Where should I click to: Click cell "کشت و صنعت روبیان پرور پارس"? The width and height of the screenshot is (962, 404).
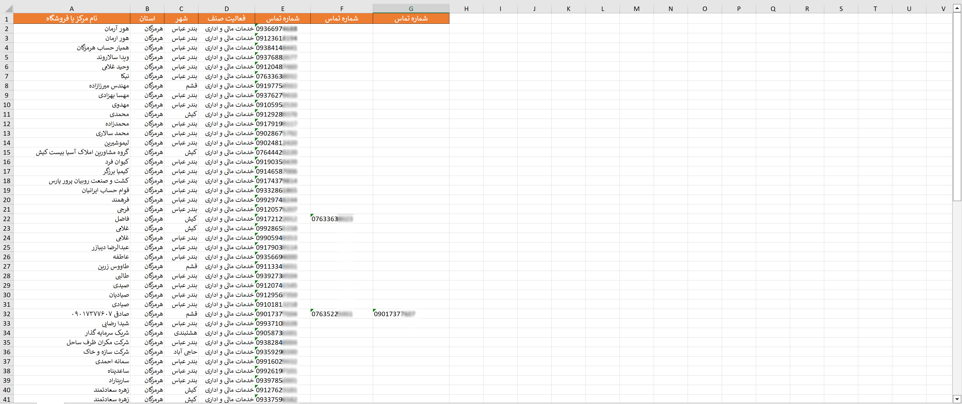(72, 181)
